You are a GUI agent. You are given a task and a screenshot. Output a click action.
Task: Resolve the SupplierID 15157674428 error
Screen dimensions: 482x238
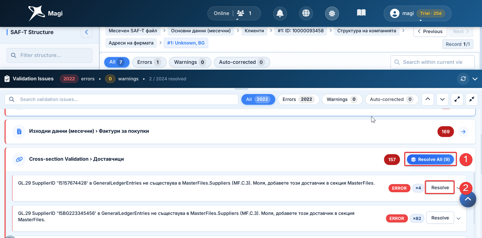click(x=440, y=188)
